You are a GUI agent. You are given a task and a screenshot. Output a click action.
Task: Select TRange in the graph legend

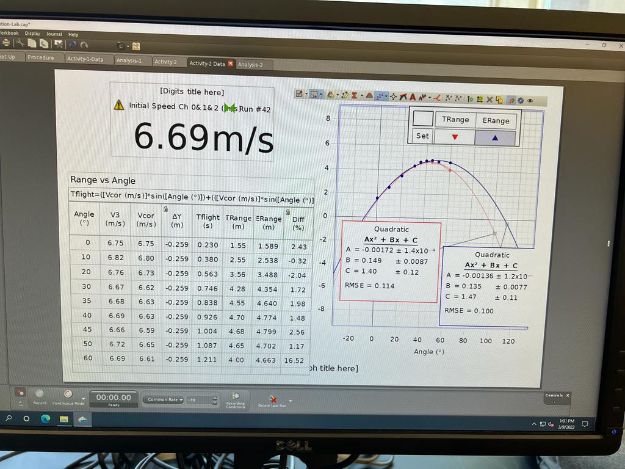click(455, 120)
